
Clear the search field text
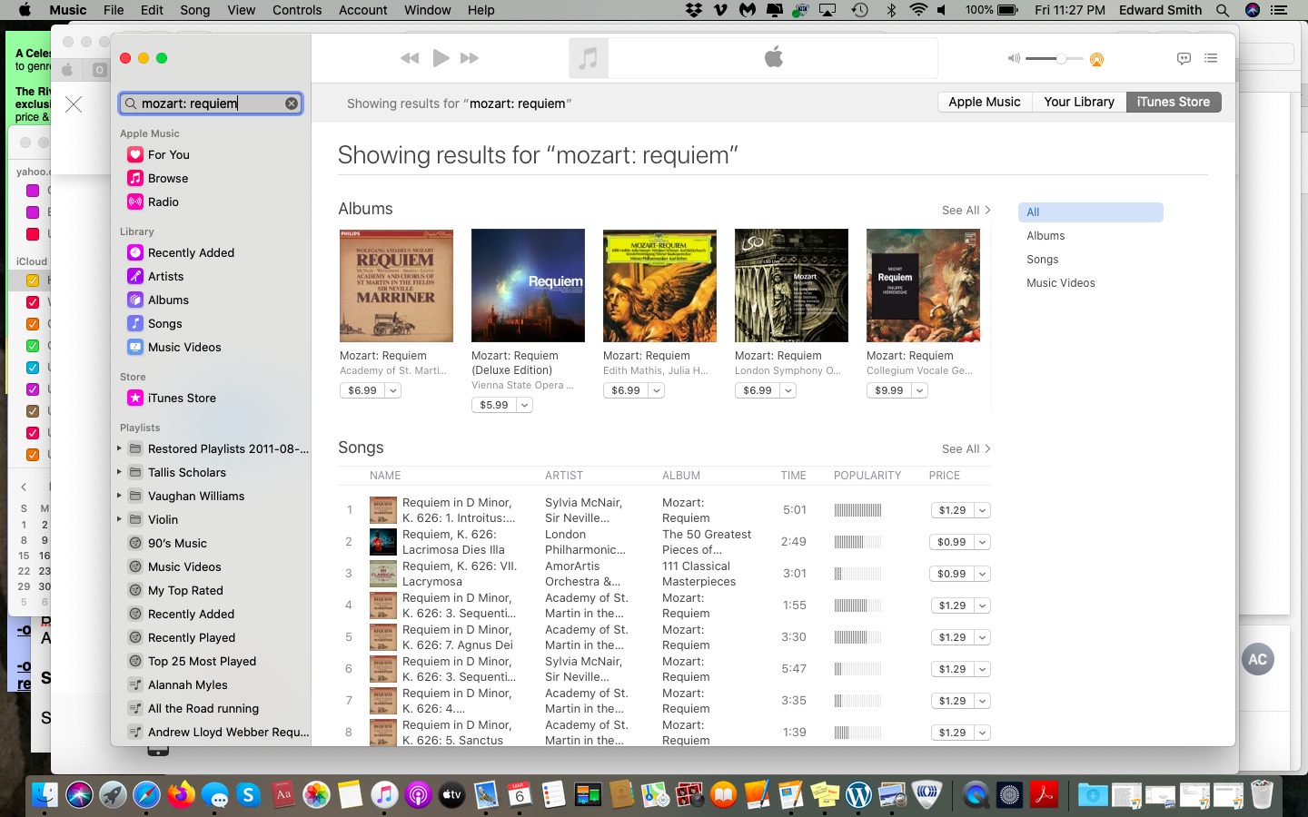point(292,103)
